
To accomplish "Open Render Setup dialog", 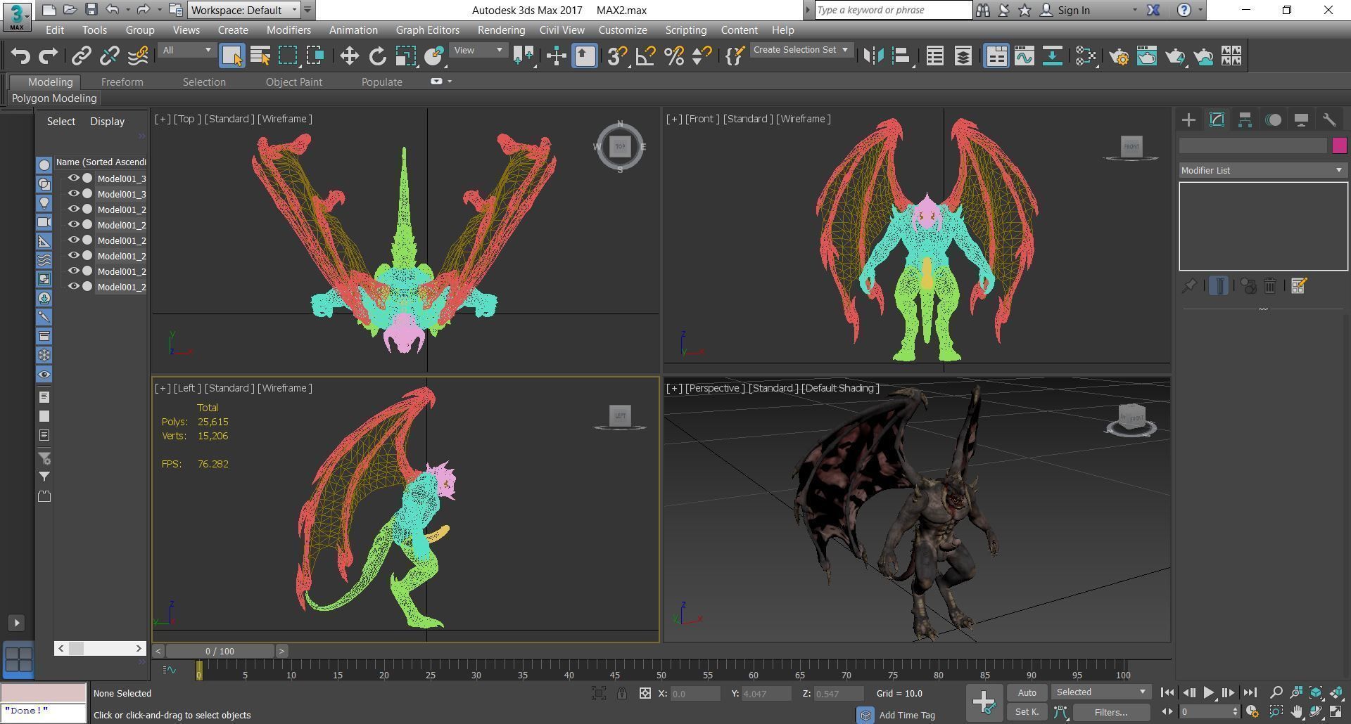I will (x=1119, y=56).
